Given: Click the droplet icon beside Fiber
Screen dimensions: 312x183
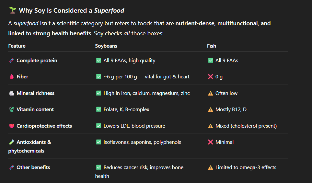Looking at the screenshot, I should click(x=12, y=77).
